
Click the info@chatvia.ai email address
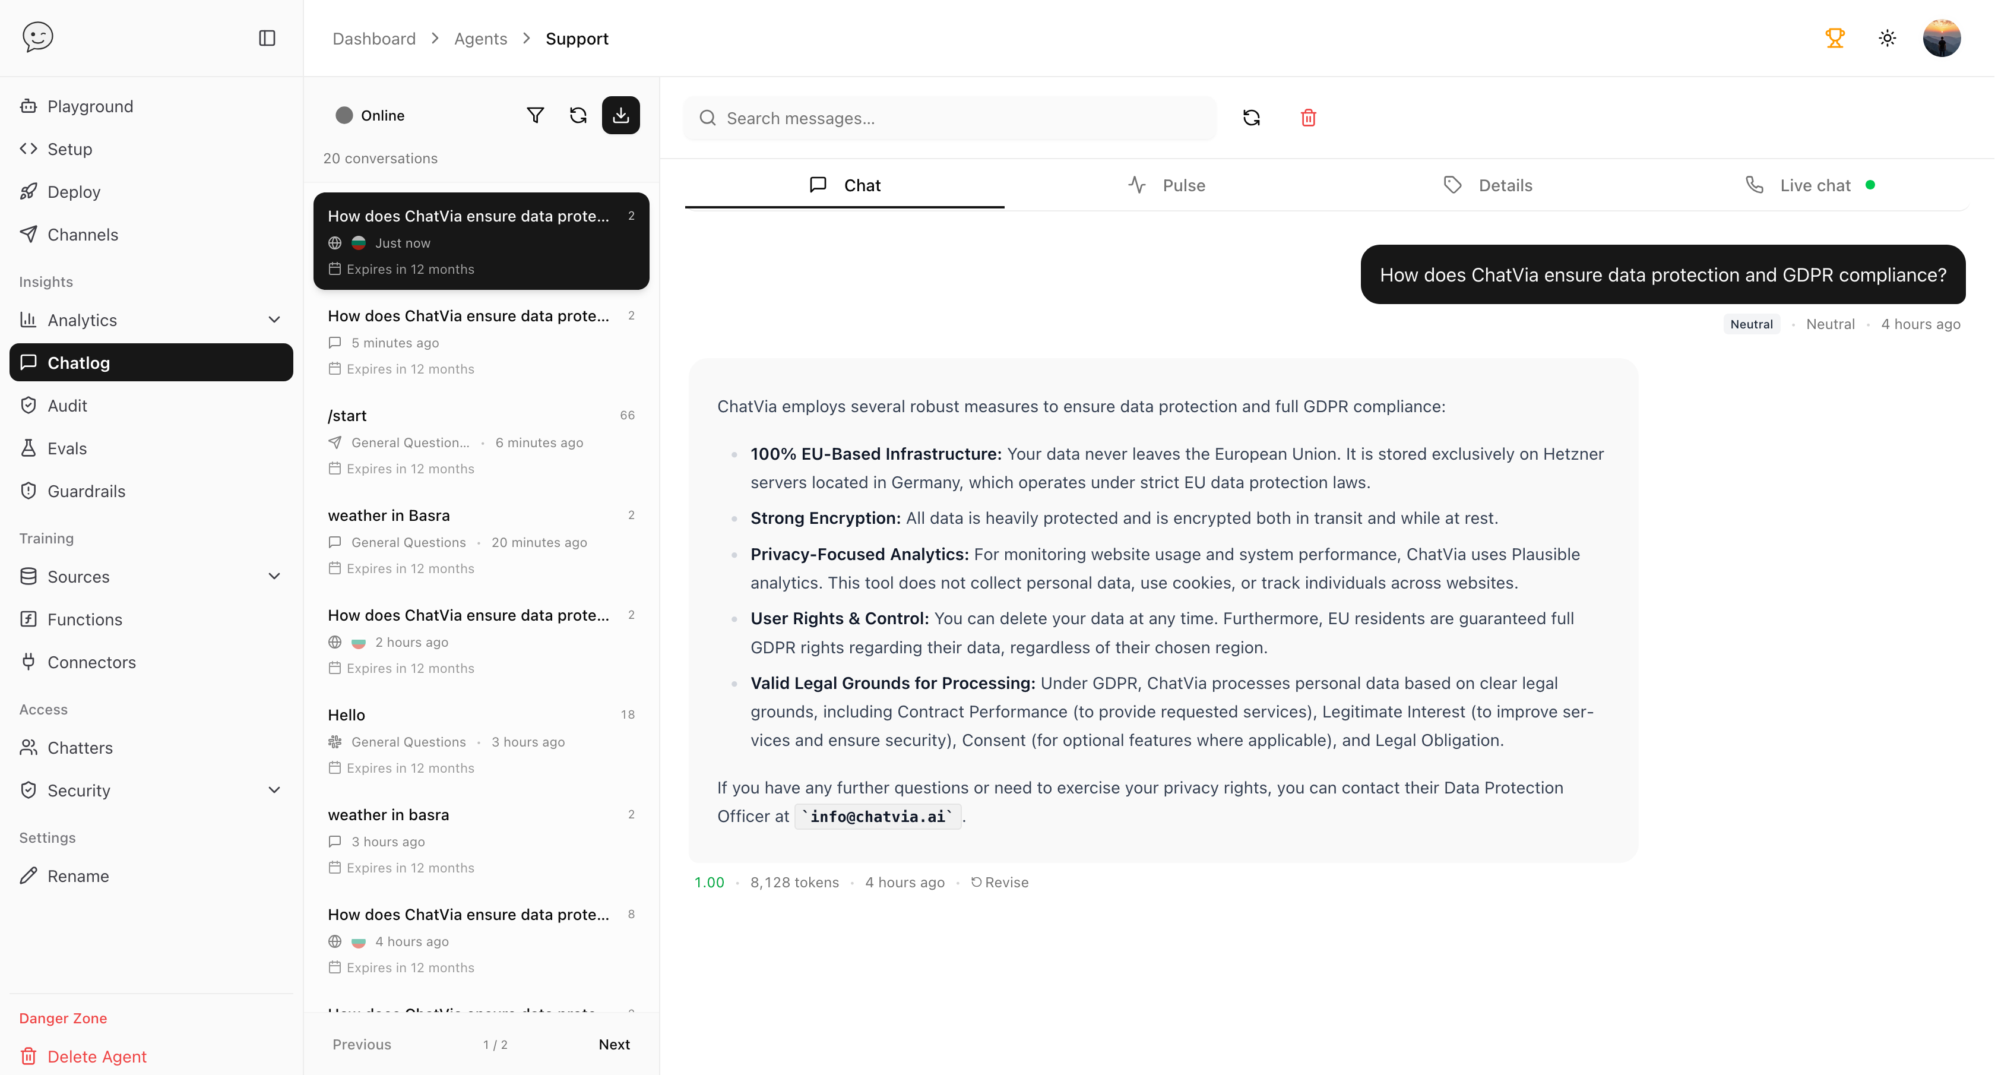(878, 816)
